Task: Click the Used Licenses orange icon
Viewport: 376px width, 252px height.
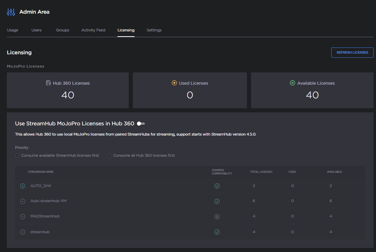Action: [x=174, y=83]
